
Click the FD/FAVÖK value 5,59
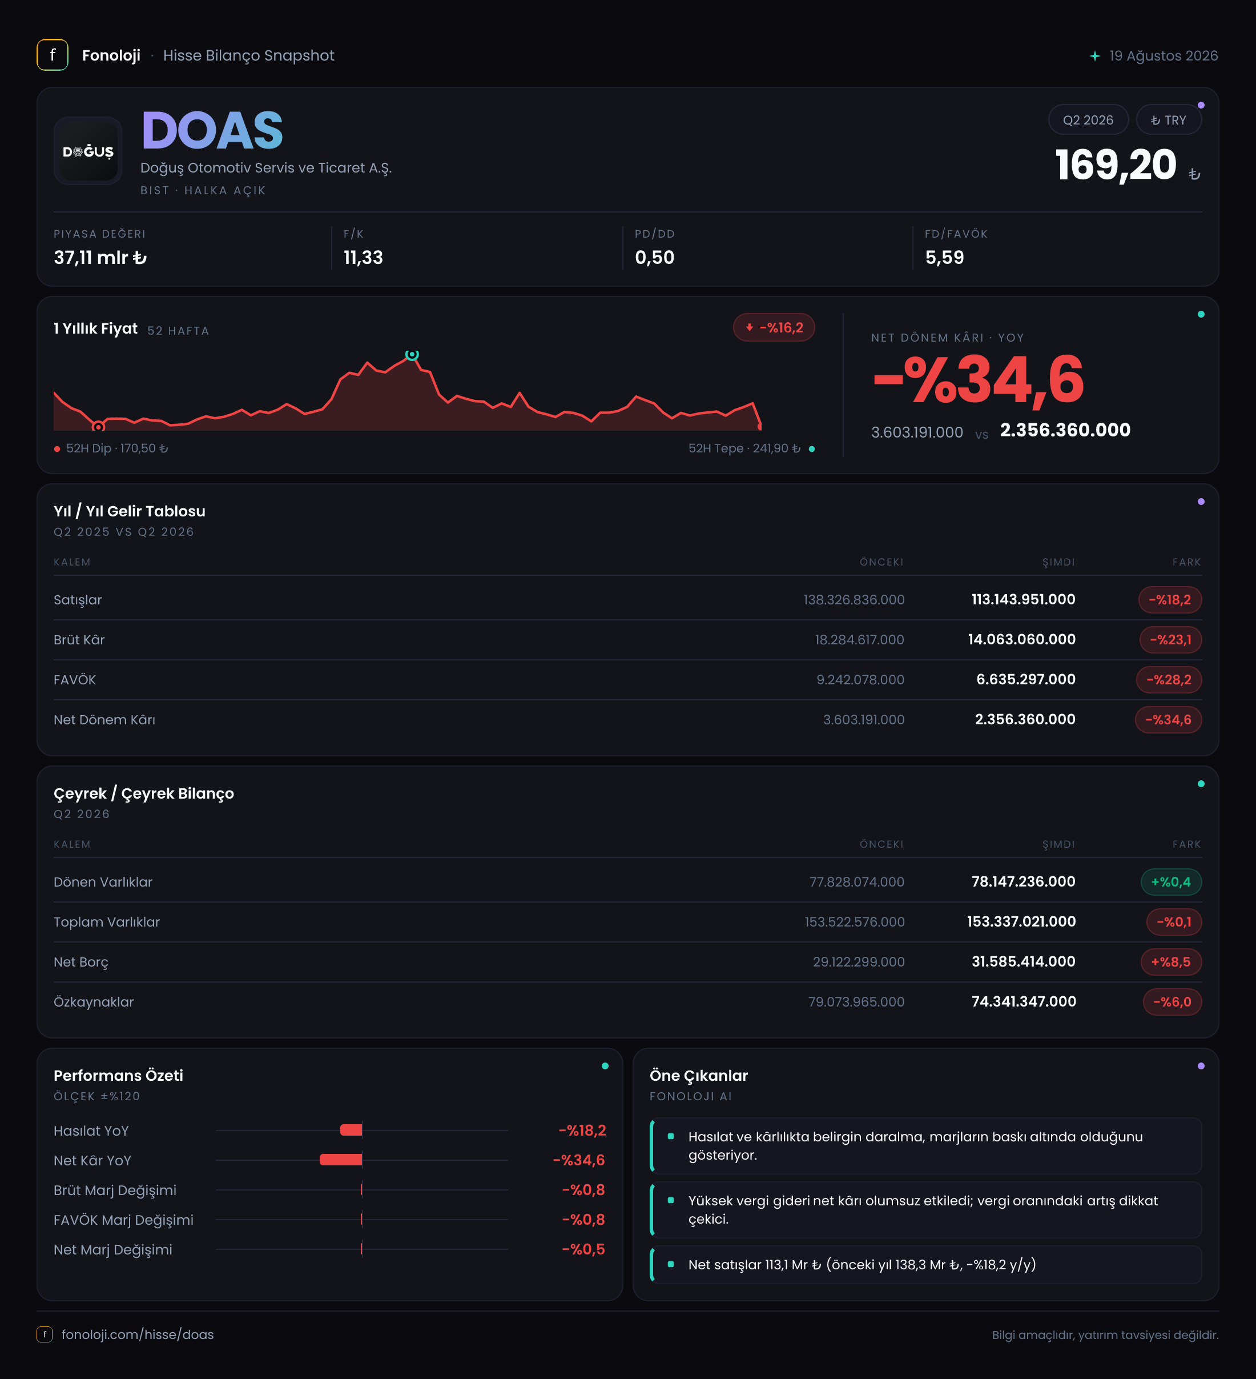[944, 258]
